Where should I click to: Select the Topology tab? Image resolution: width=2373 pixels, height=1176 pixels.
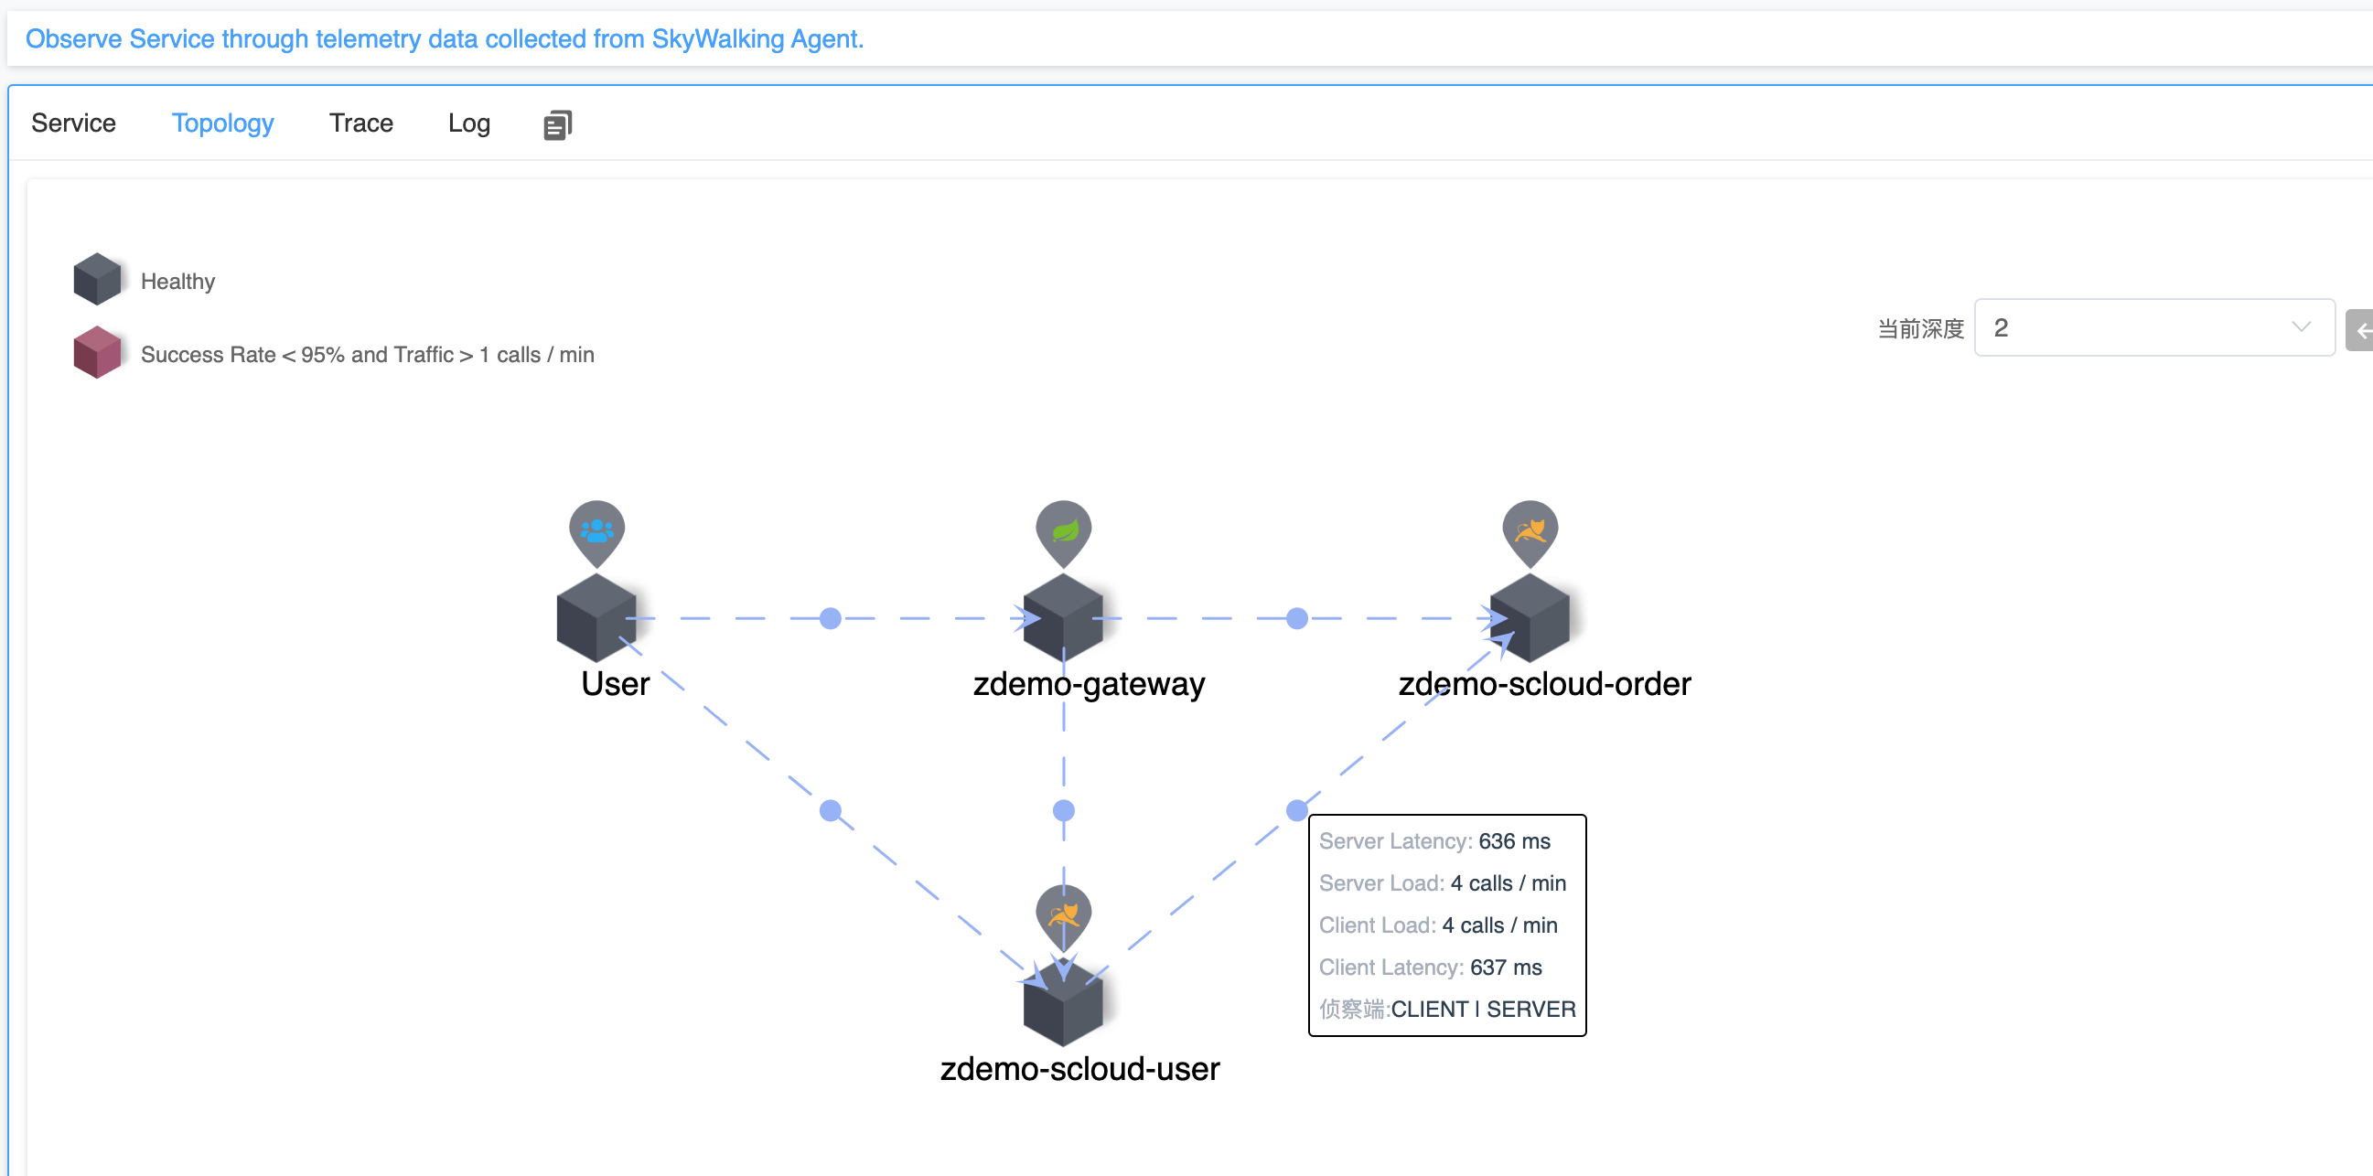[x=223, y=123]
